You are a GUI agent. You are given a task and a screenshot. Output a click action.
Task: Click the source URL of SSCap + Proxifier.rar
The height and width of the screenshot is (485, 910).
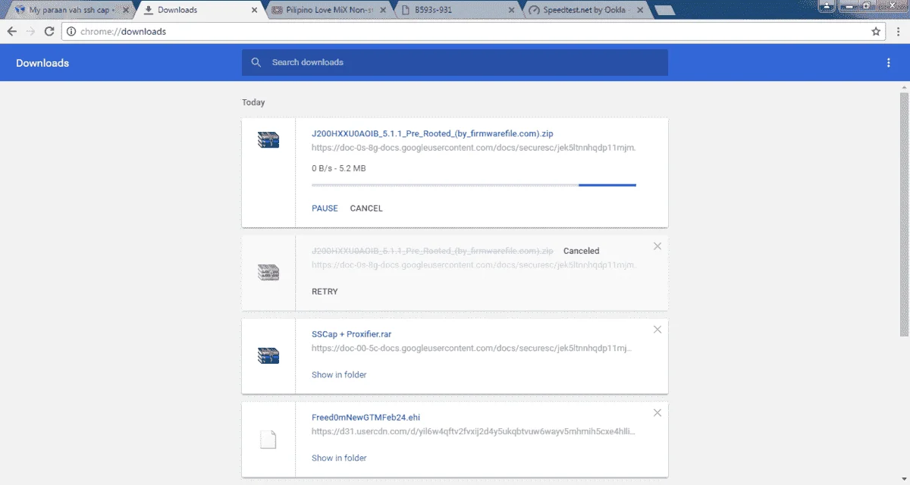(x=472, y=349)
